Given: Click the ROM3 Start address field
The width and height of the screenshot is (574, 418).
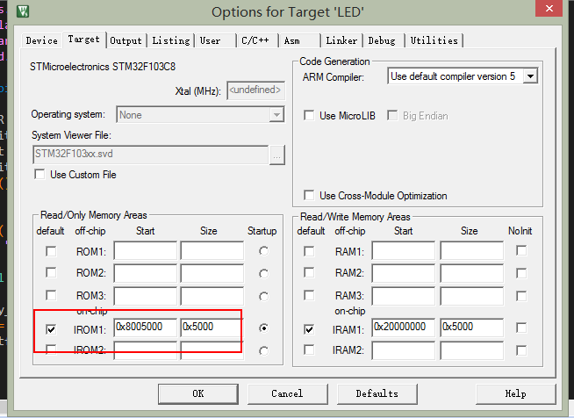Looking at the screenshot, I should tap(146, 296).
